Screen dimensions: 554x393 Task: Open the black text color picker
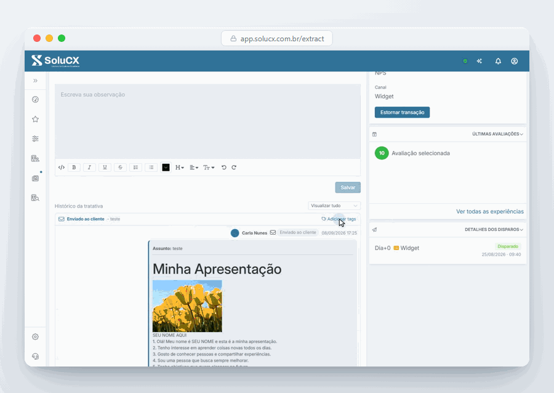pyautogui.click(x=166, y=168)
